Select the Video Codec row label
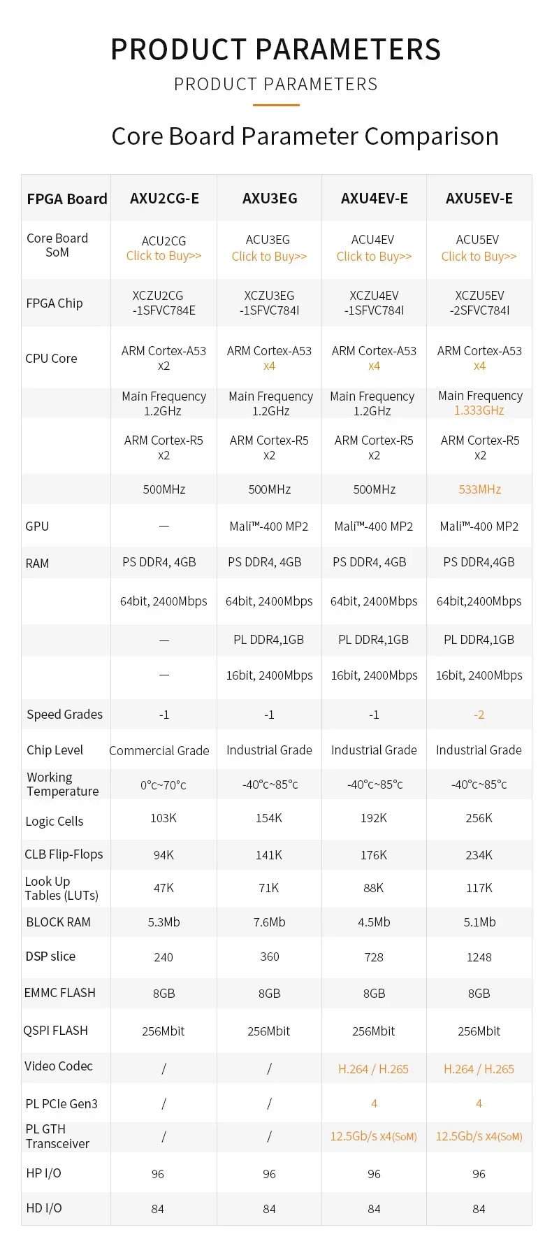Screen dimensions: 552x1239 (x=59, y=1066)
